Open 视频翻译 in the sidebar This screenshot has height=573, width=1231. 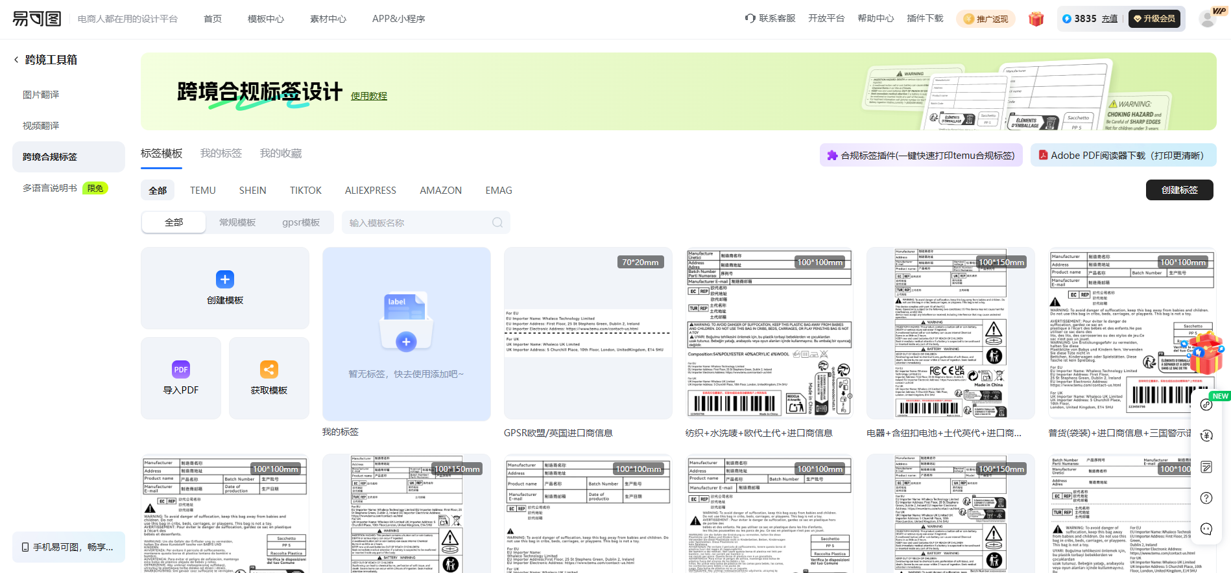(x=41, y=126)
